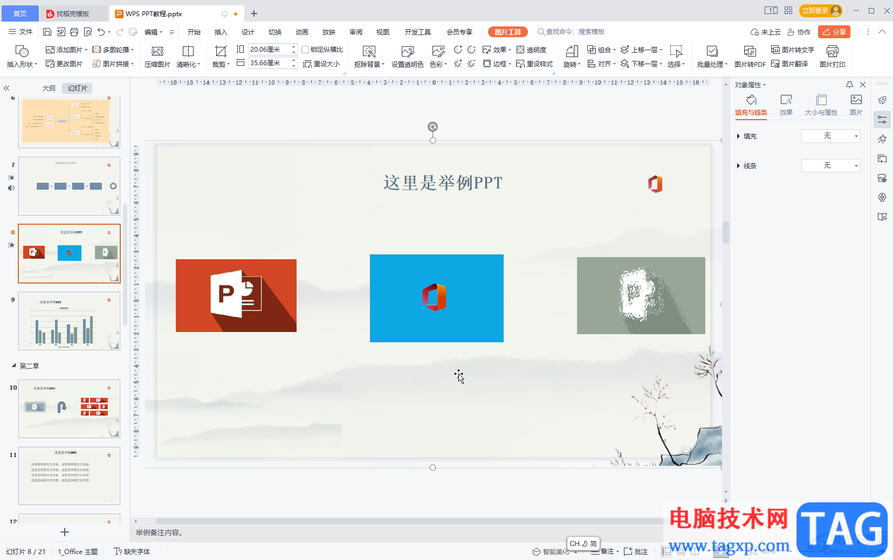This screenshot has width=893, height=560.
Task: Switch to 大小与属性 properties tab
Action: pyautogui.click(x=821, y=105)
